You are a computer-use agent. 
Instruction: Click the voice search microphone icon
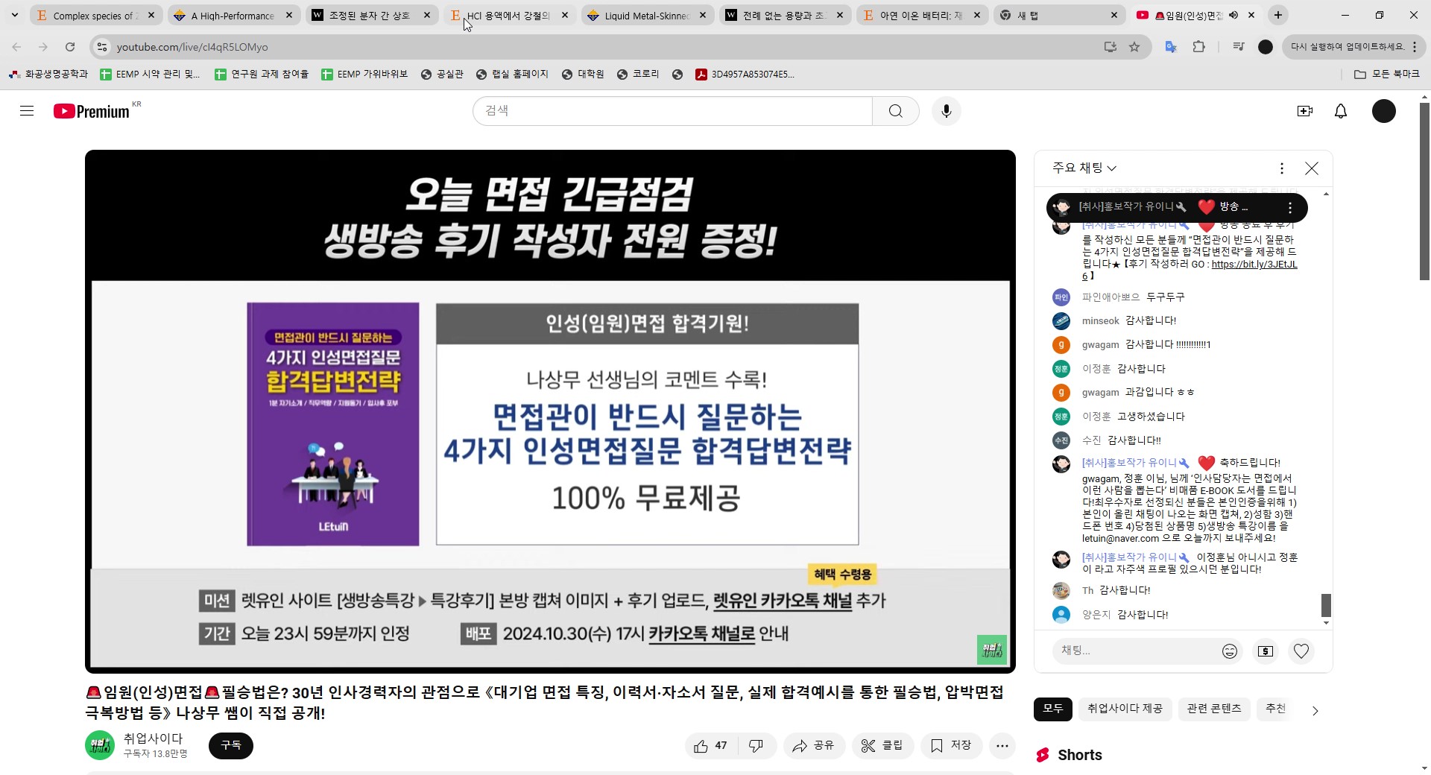tap(946, 111)
